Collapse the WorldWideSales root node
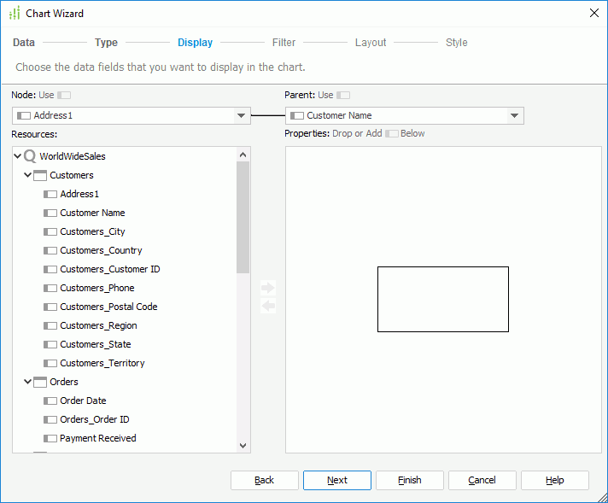The width and height of the screenshot is (608, 503). tap(17, 156)
